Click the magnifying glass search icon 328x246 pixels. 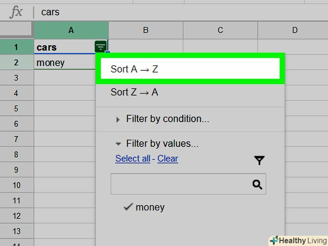pyautogui.click(x=257, y=184)
